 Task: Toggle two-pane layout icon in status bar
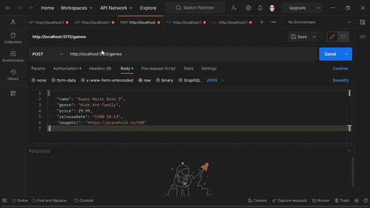point(357,200)
